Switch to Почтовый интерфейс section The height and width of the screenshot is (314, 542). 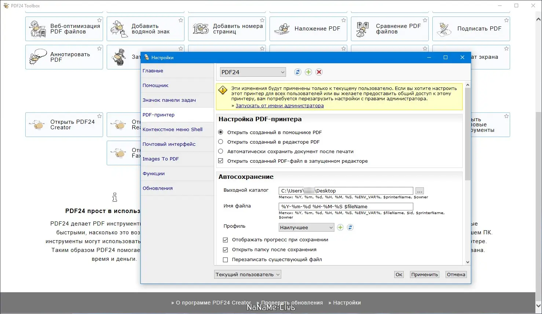point(177,144)
